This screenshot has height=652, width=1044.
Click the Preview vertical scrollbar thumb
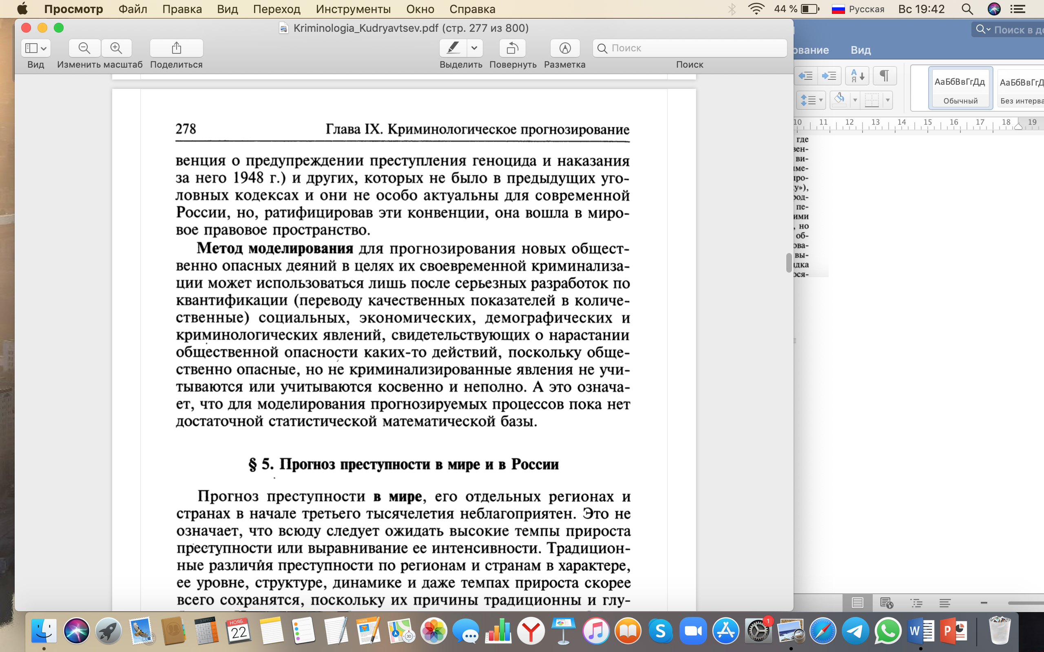(789, 262)
